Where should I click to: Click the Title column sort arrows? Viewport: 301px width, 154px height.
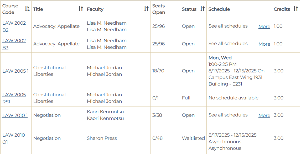(81, 9)
